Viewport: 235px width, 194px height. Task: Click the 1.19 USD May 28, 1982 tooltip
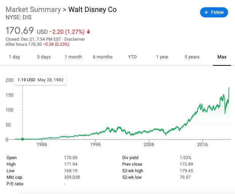coord(40,80)
